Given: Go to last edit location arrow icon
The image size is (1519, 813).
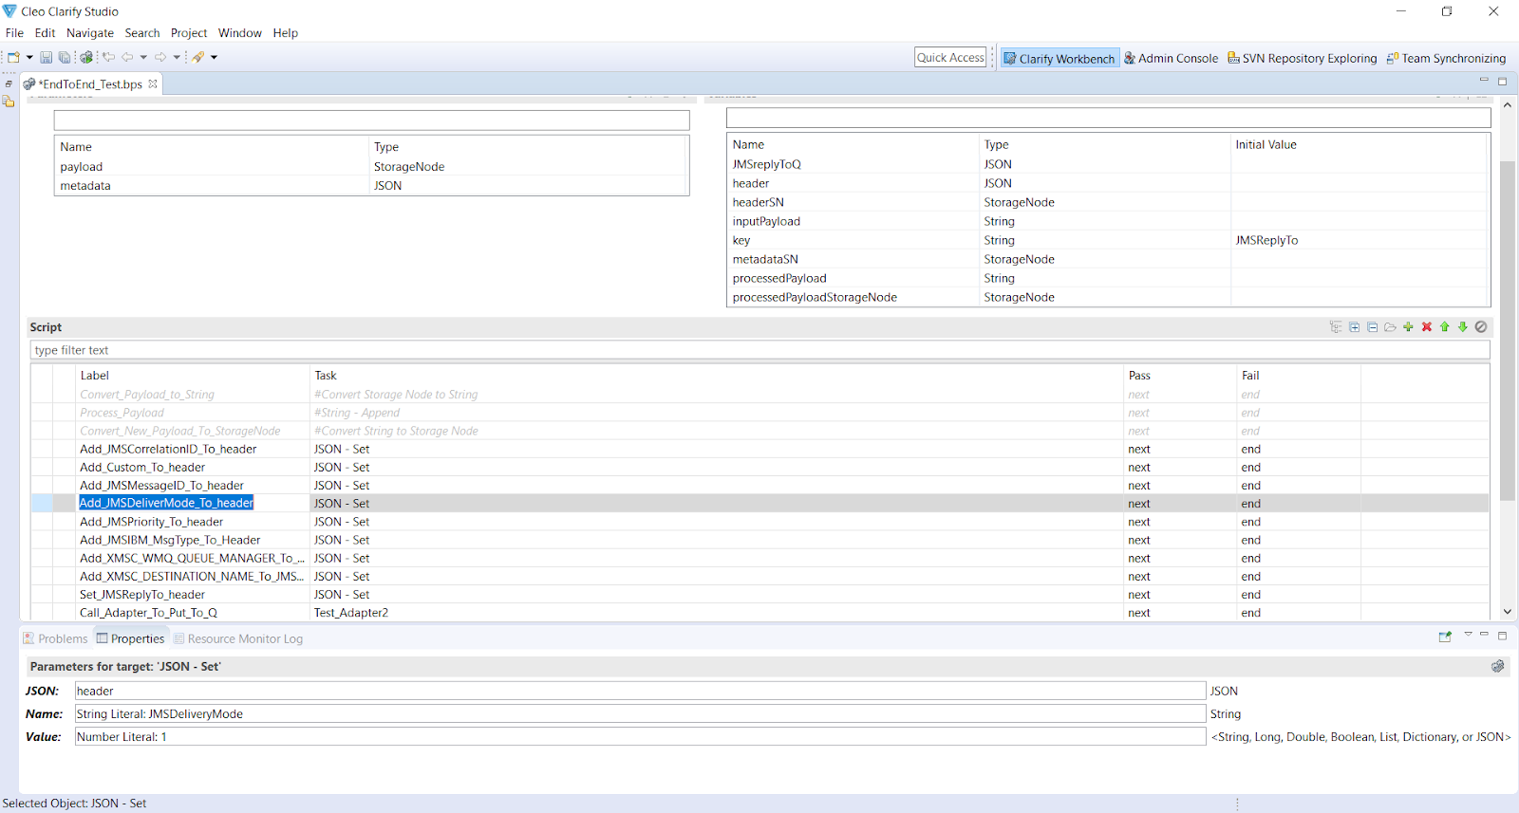Looking at the screenshot, I should pyautogui.click(x=108, y=57).
